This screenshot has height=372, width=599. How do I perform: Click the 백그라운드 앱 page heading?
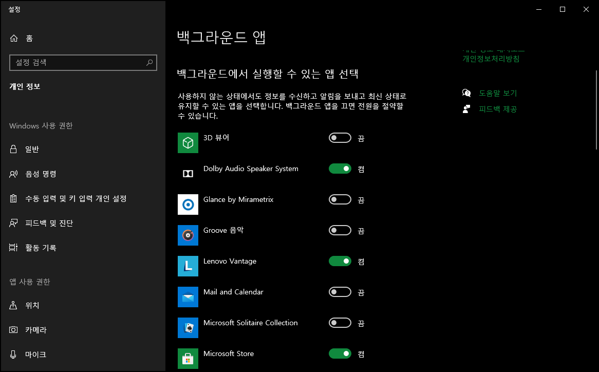pyautogui.click(x=221, y=38)
